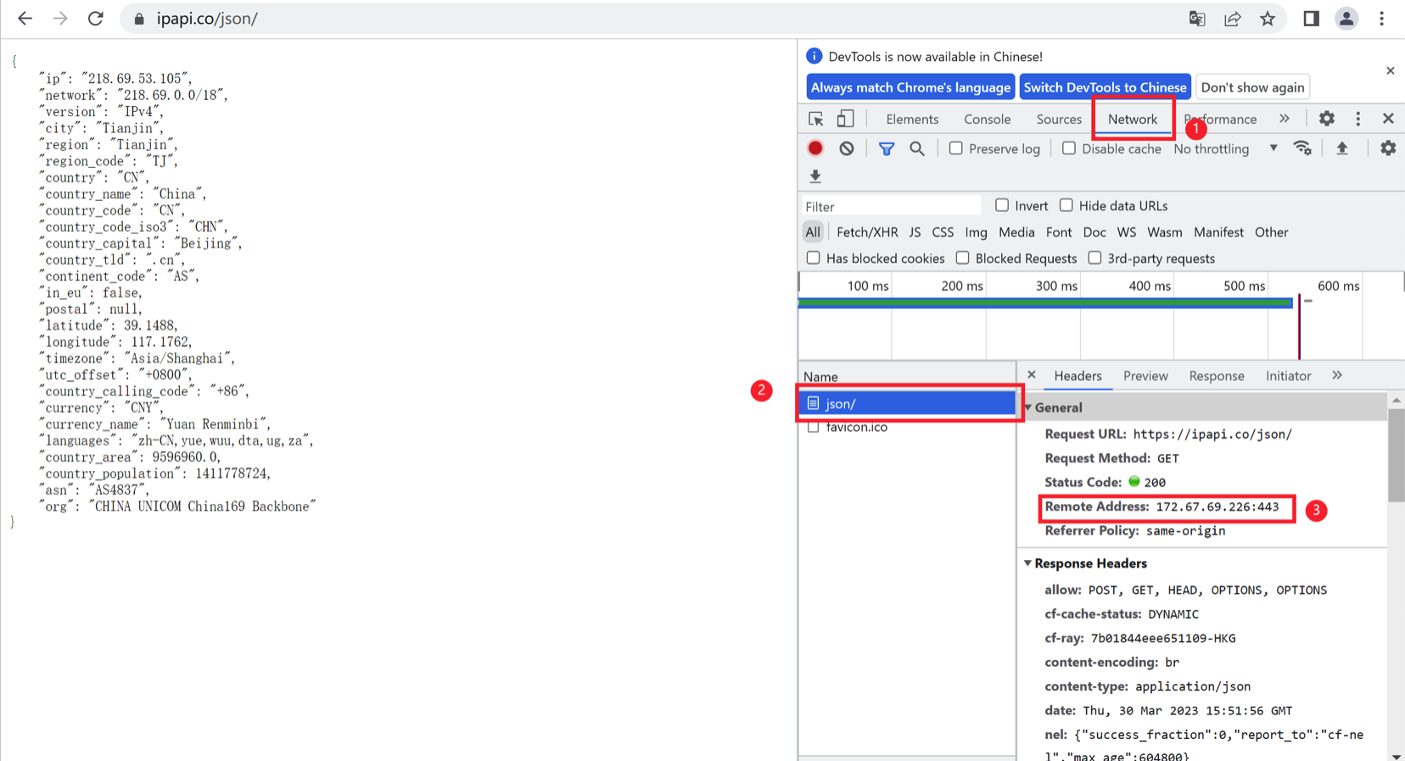
Task: Clear the network log
Action: click(847, 148)
